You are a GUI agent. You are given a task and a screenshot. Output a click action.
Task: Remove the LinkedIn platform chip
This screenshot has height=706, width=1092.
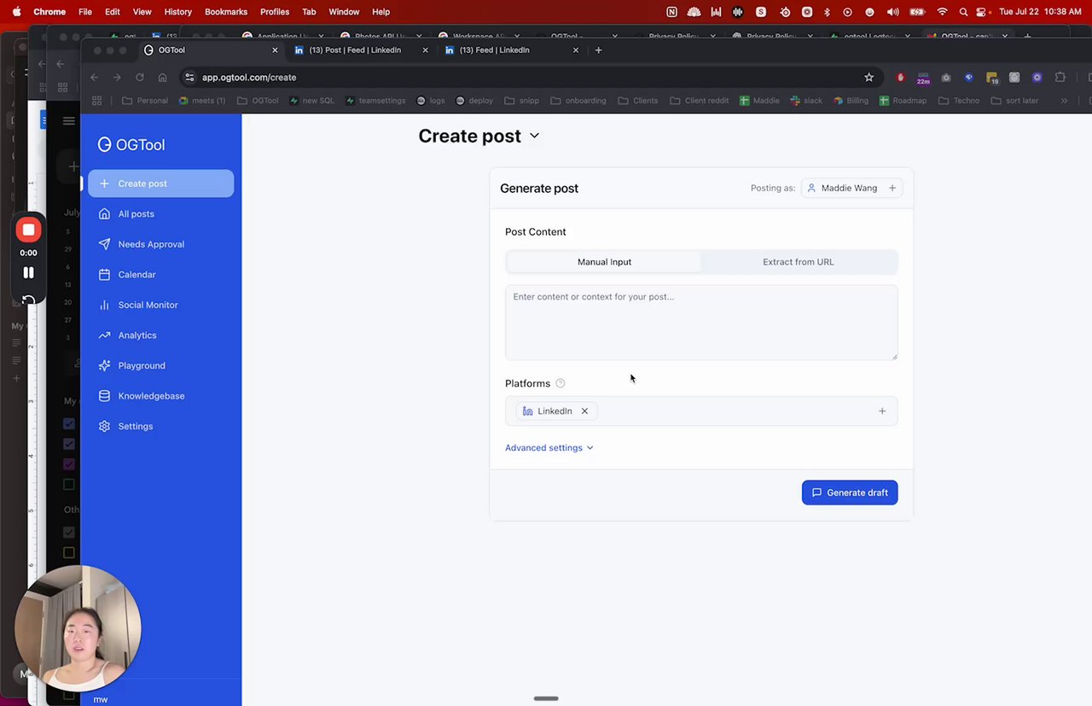click(x=584, y=411)
